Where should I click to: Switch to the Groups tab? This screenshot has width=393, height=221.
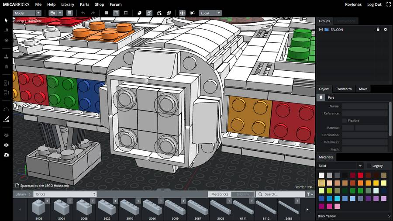[324, 21]
